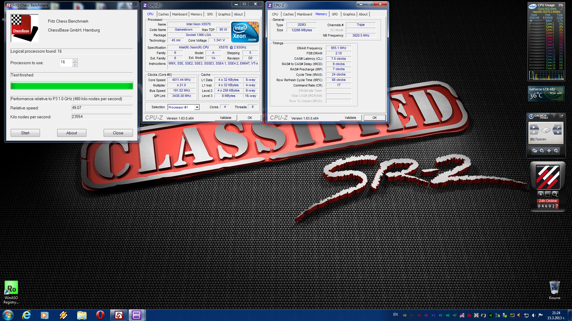This screenshot has height=321, width=572.
Task: Open Memory tab in left CPU-Z window
Action: point(196,14)
